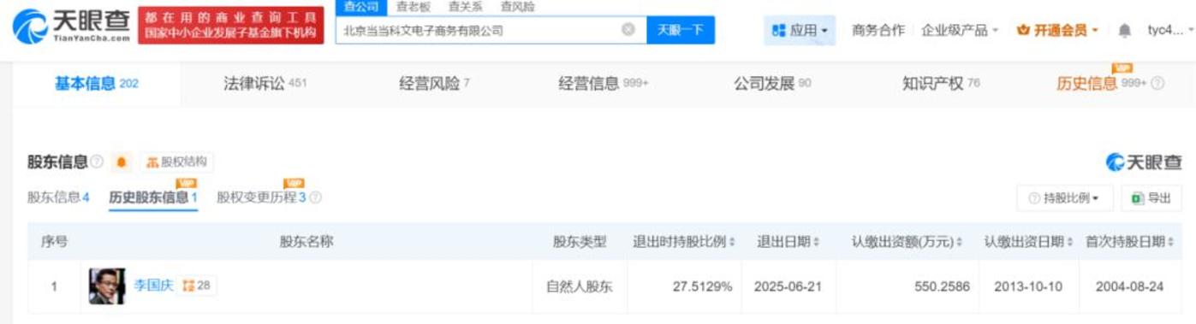
Task: Open the 经营信息 tab
Action: 604,84
